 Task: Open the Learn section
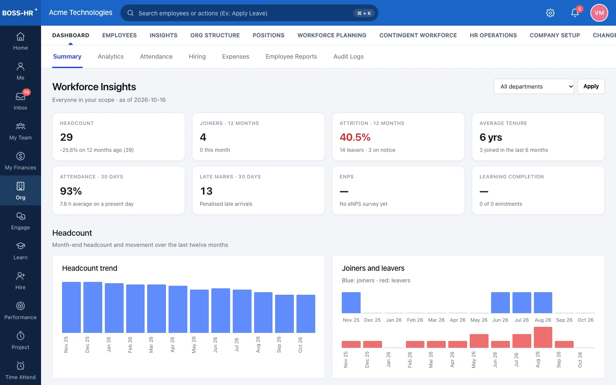click(21, 251)
